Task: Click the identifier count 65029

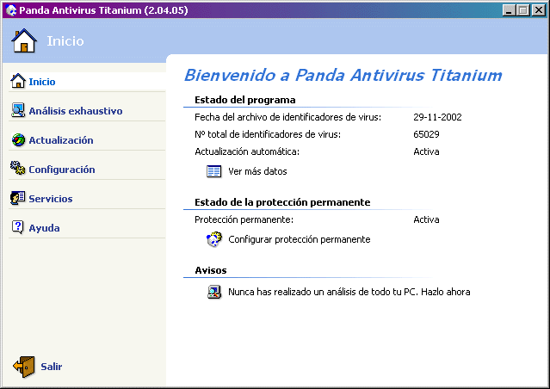Action: point(426,134)
